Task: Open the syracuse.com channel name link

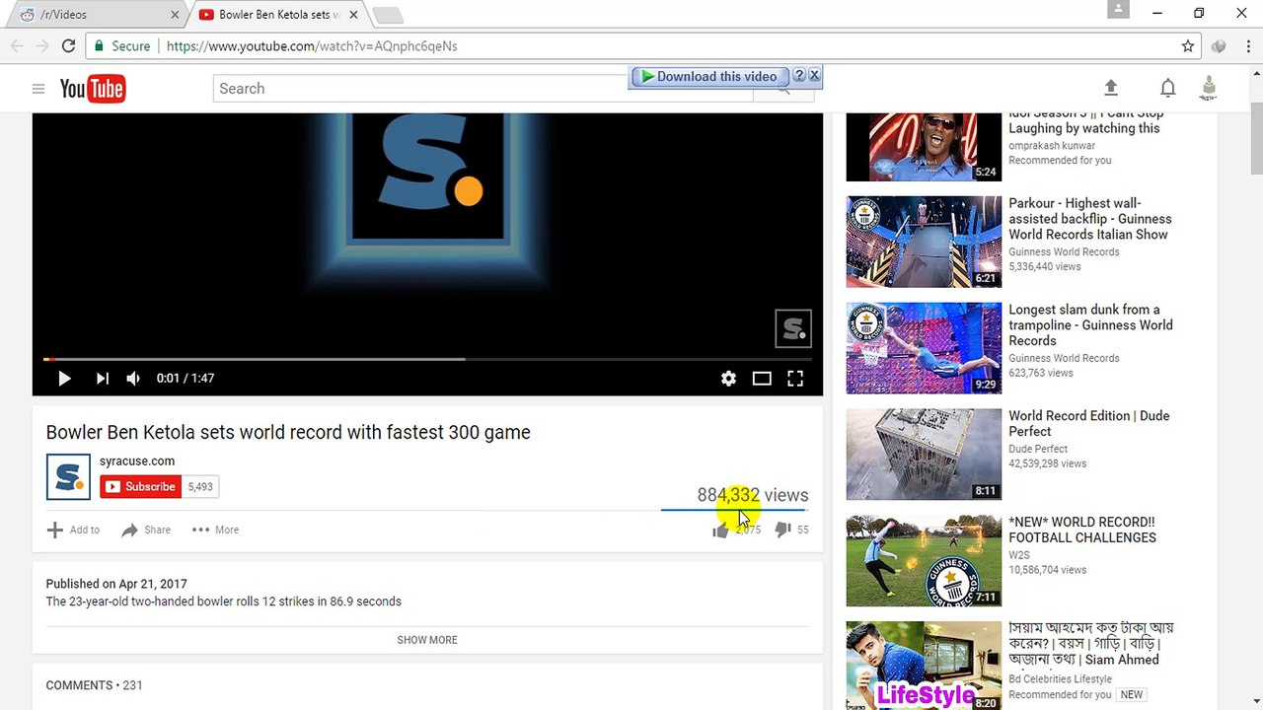Action: [x=137, y=461]
